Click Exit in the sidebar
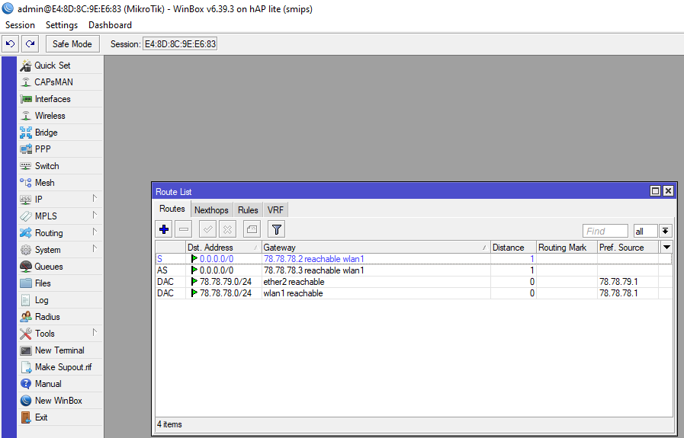684x438 pixels. (x=60, y=417)
